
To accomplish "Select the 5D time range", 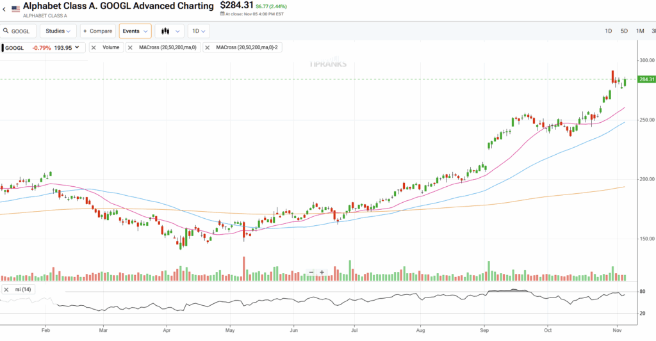I will click(624, 31).
